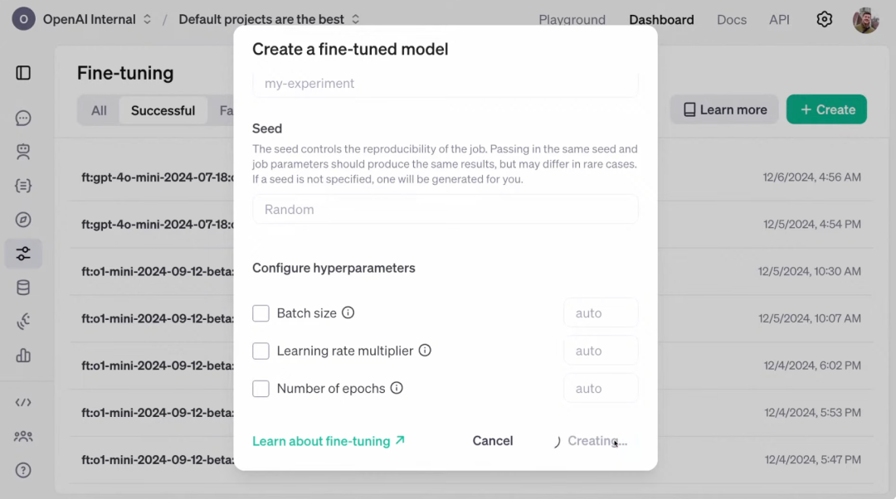Open the assistants robot sidebar icon

(x=23, y=152)
